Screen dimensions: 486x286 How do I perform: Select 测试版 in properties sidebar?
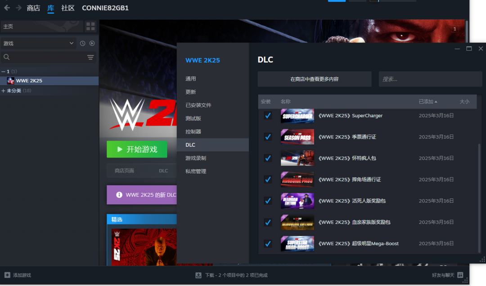[x=212, y=119]
